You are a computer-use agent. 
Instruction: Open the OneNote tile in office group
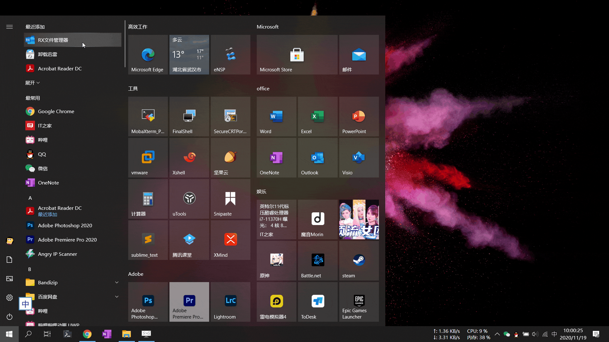coord(276,158)
